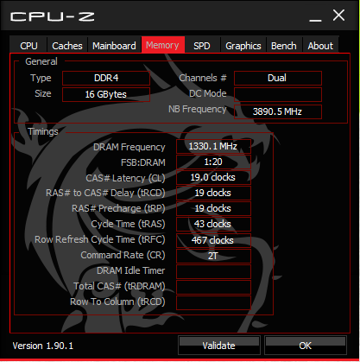Open the Bench tab

(x=284, y=45)
